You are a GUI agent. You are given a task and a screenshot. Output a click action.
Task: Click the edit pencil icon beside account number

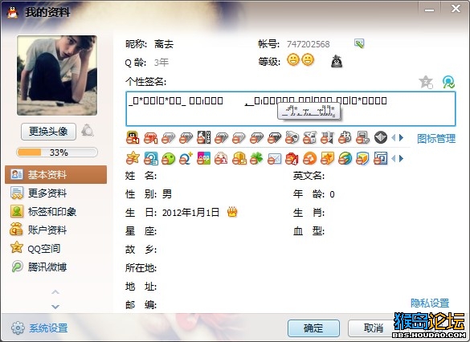[359, 43]
